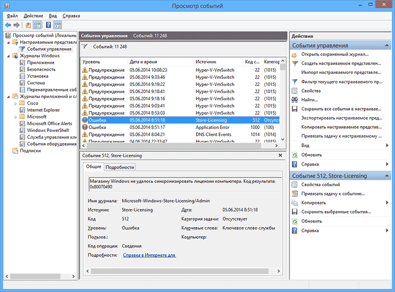Expand the Microsoft tree node
The width and height of the screenshot is (395, 292).
(15, 117)
